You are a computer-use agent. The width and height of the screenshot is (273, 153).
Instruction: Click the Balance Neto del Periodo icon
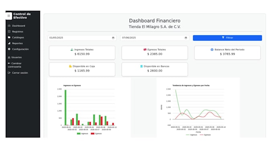click(212, 50)
